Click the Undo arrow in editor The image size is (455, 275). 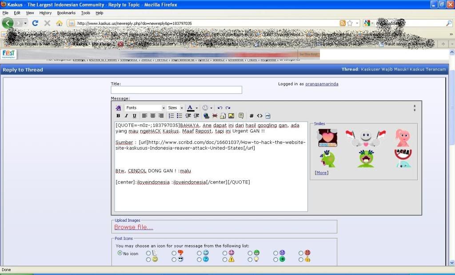220,108
